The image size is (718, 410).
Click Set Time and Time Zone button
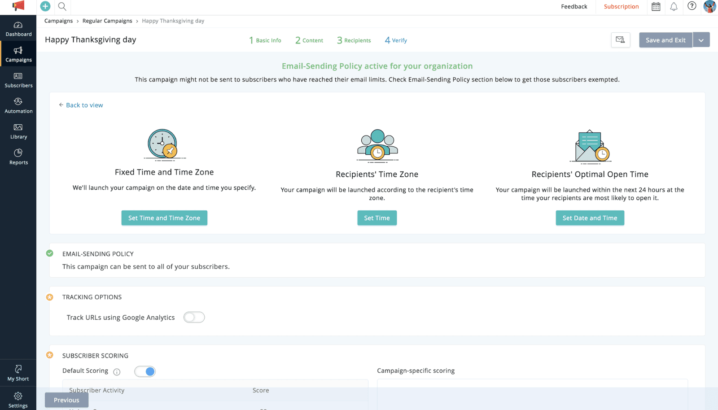click(164, 218)
